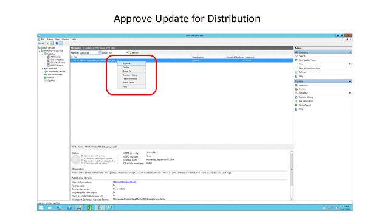Select the highlighted WP 8.1 Preview update row

[181, 61]
